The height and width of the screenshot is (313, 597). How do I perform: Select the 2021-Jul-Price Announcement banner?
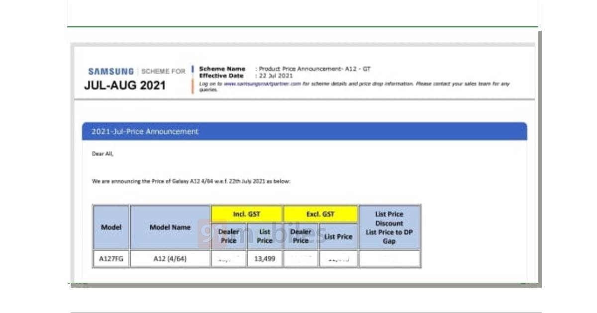[304, 132]
